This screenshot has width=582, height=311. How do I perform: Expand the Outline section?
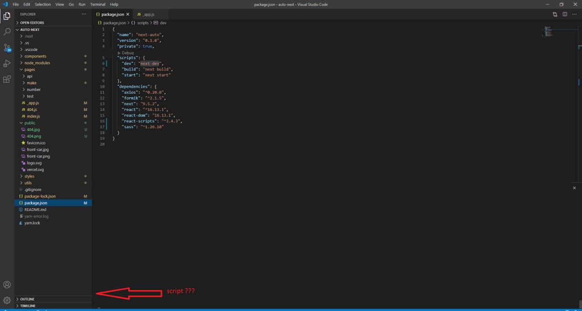click(x=53, y=299)
